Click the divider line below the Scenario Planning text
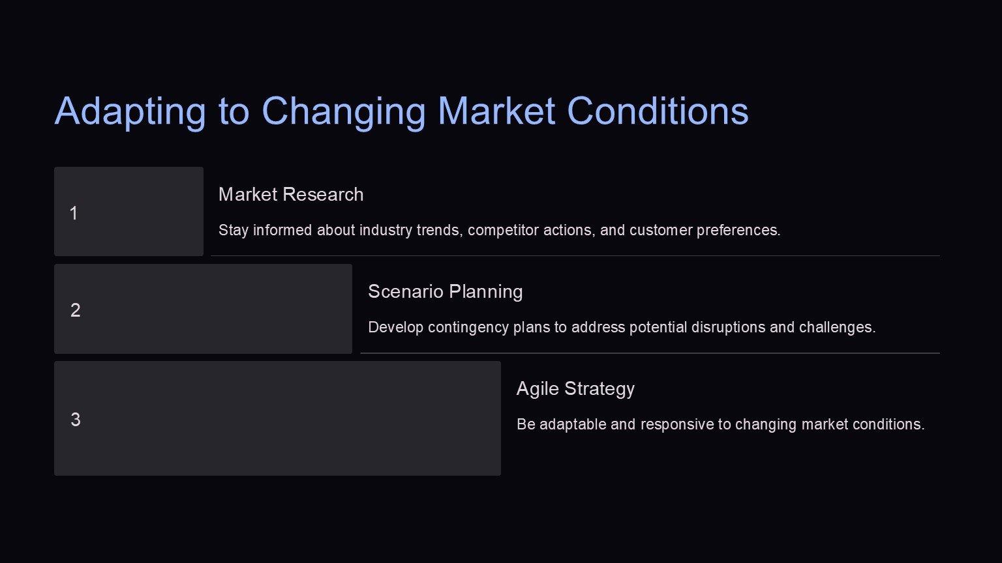This screenshot has width=1002, height=563. 649,353
